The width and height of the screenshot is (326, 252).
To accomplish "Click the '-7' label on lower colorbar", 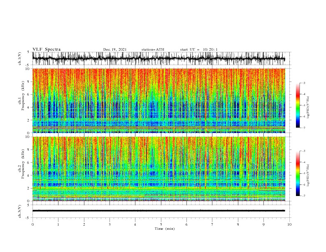I will coord(303,196).
